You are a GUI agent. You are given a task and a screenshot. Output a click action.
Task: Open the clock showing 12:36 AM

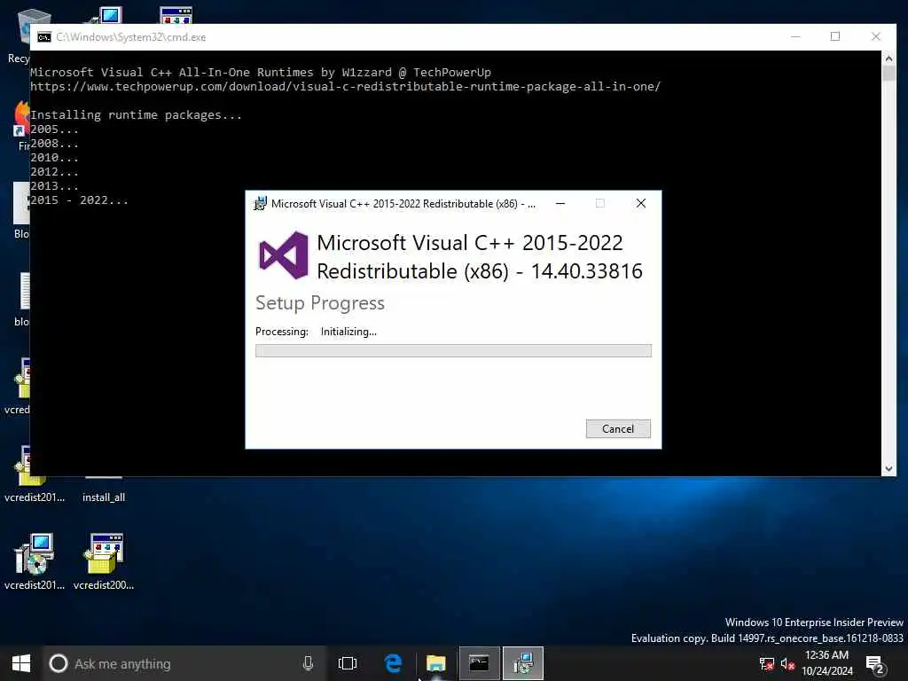click(x=827, y=663)
